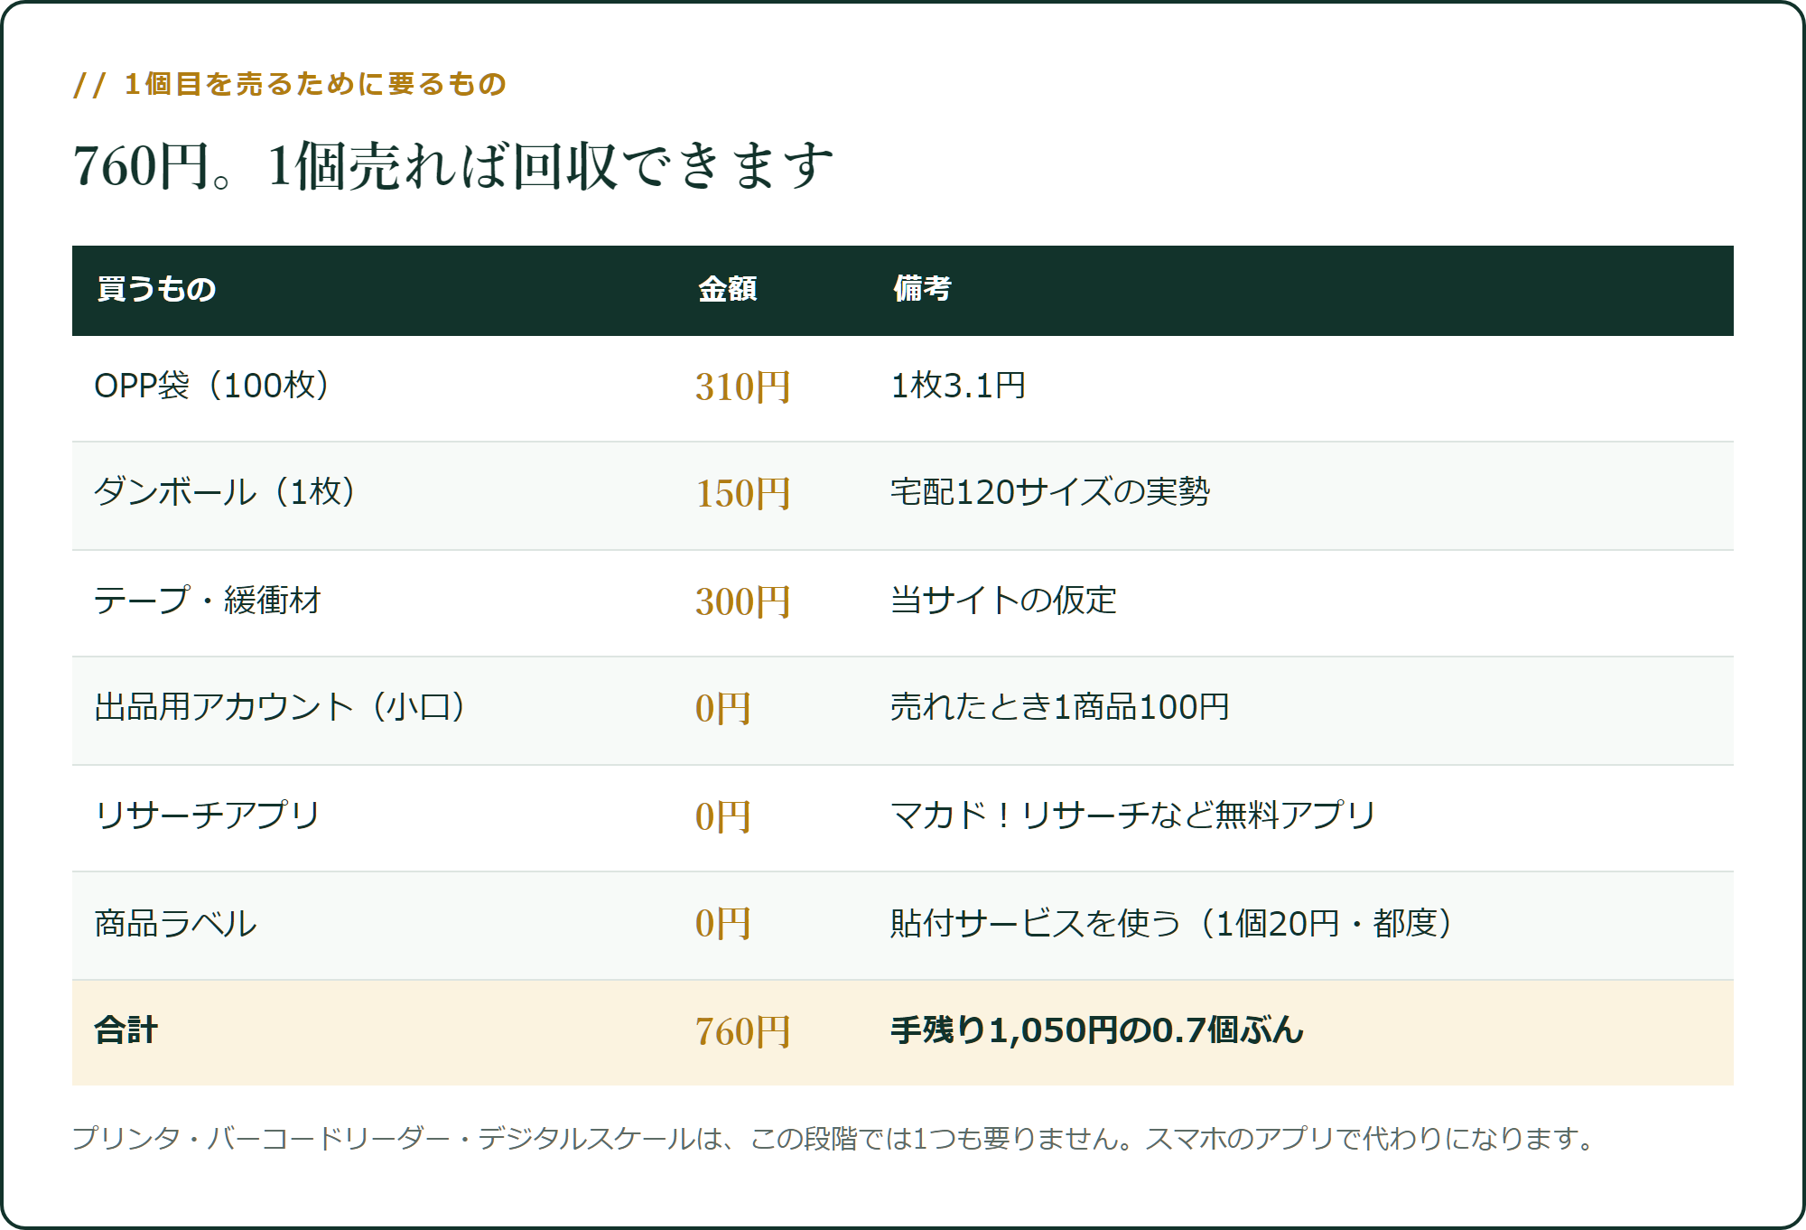Click the footnote starting 'プリンタ・バーコードリーダー'
This screenshot has width=1806, height=1230.
[835, 1138]
